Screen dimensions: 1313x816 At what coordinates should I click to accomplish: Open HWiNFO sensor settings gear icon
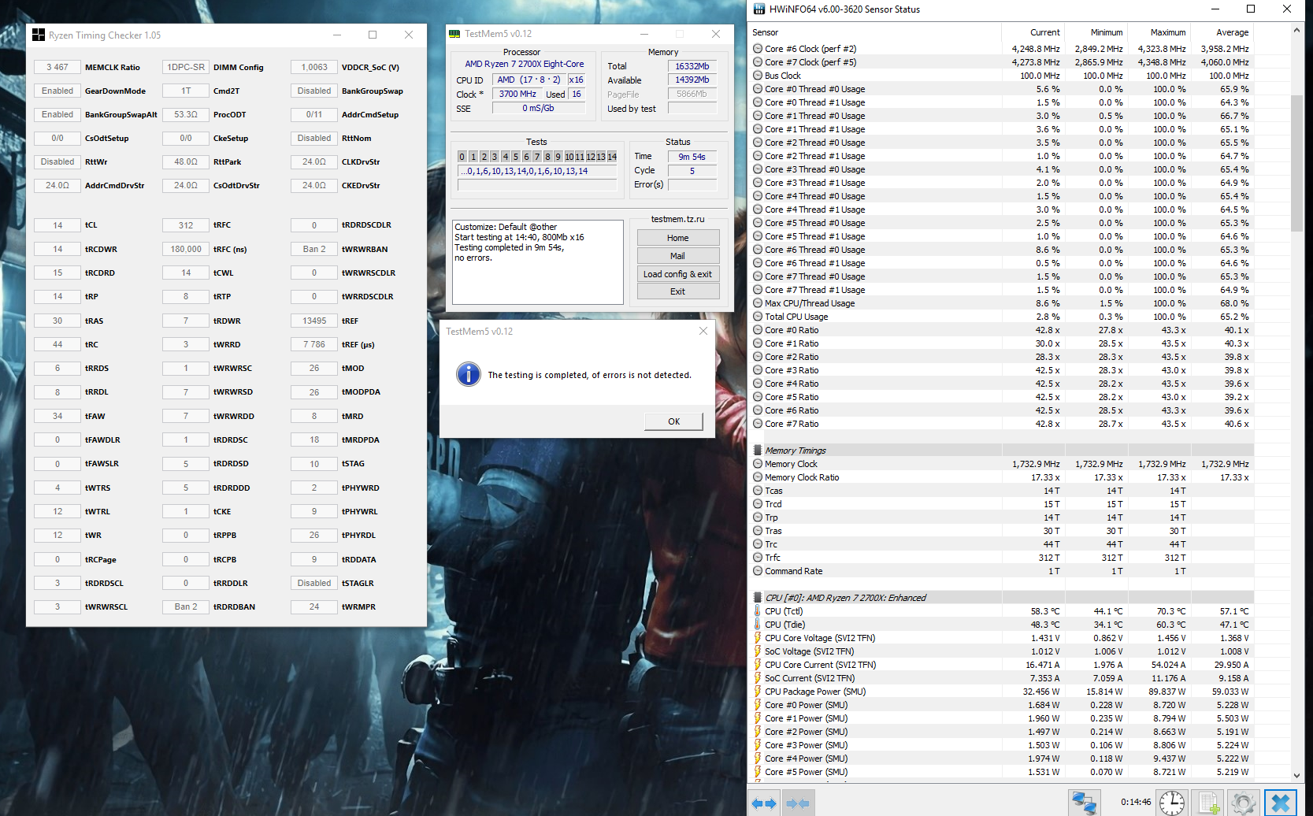click(1244, 803)
